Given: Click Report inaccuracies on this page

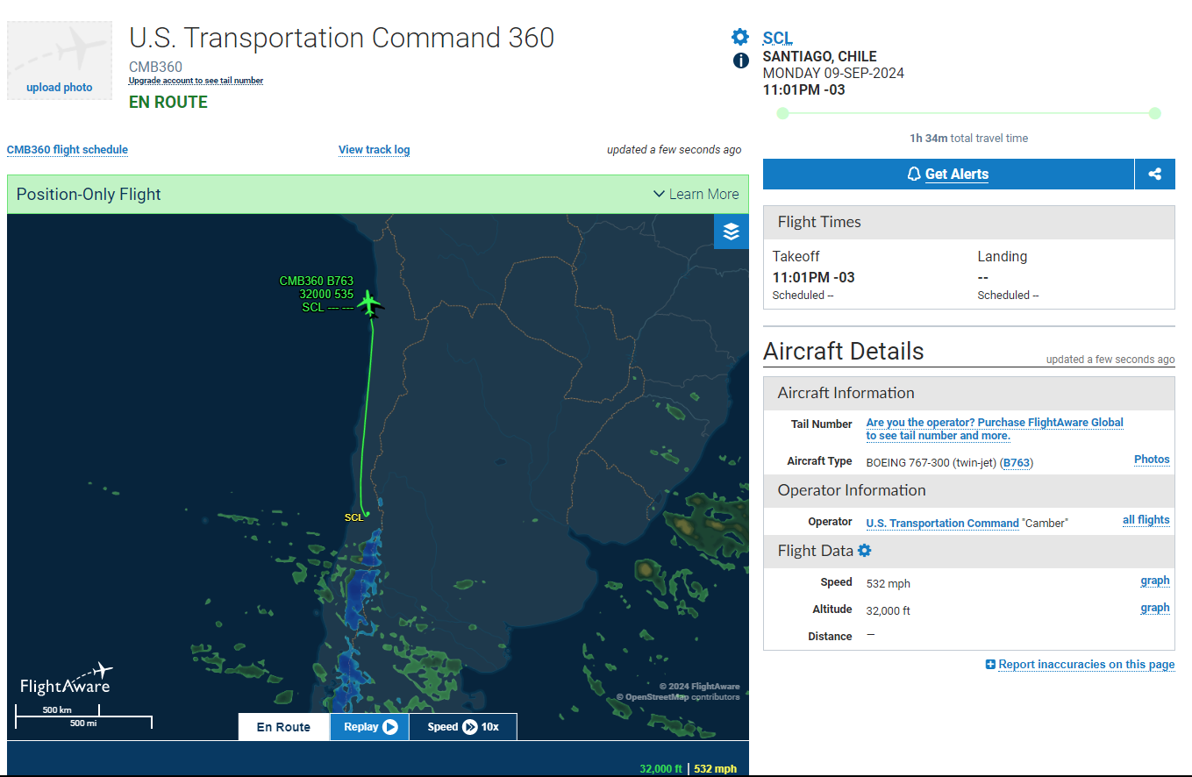Looking at the screenshot, I should click(1087, 665).
